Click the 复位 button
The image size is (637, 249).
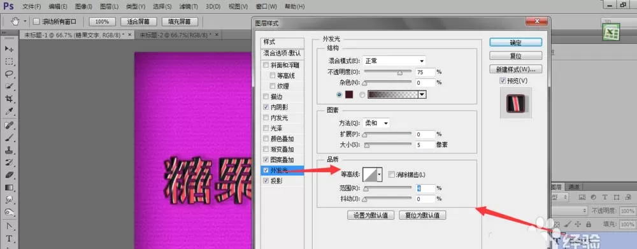click(x=515, y=55)
